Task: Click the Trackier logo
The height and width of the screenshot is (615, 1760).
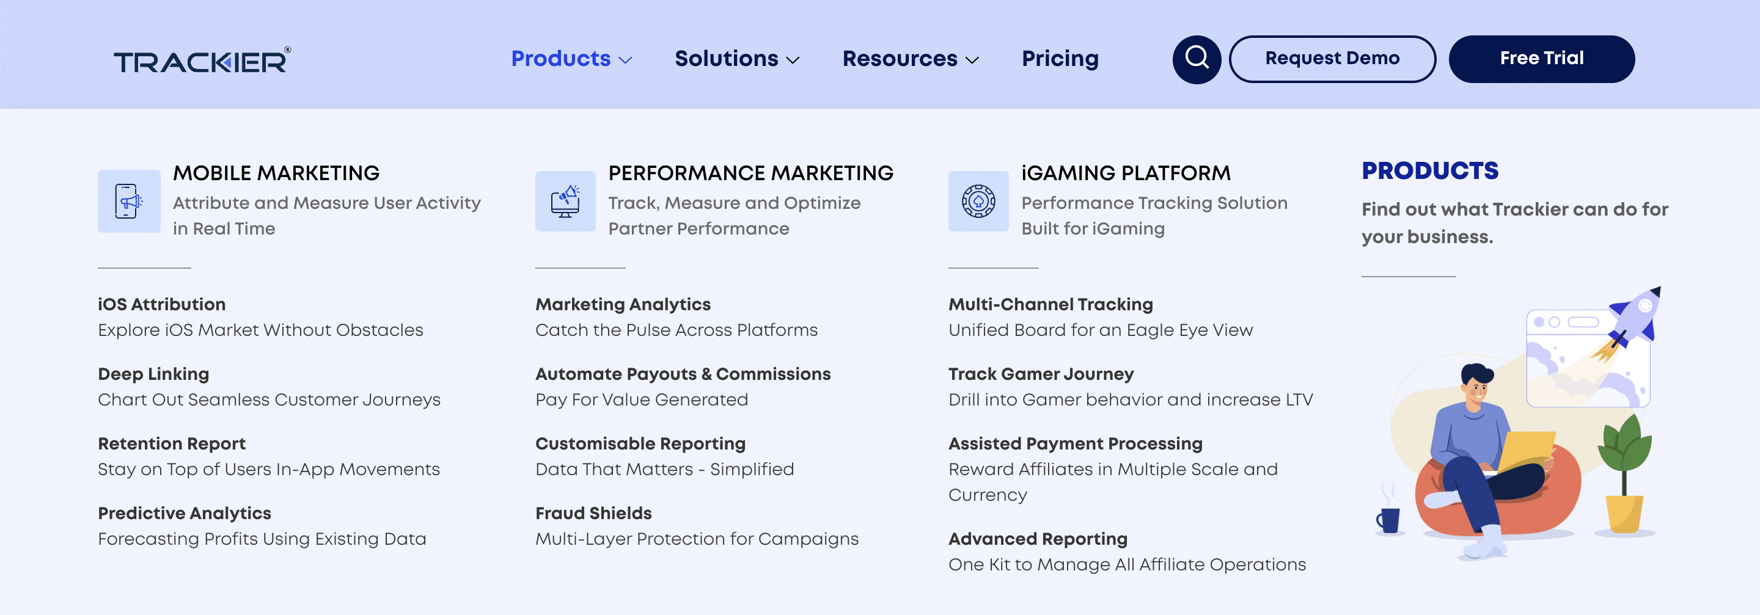Action: click(x=202, y=59)
